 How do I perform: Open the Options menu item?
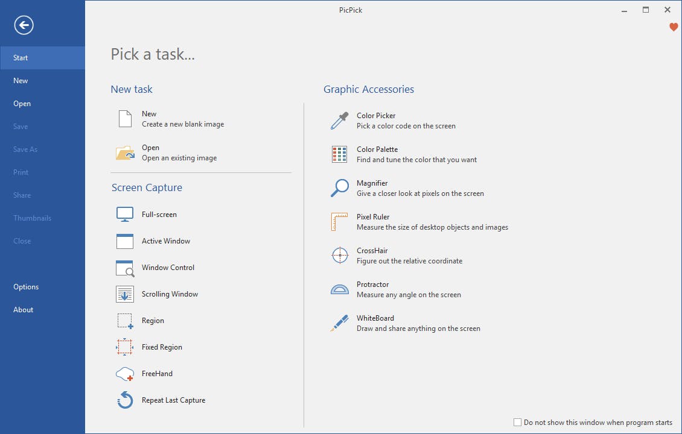(26, 287)
